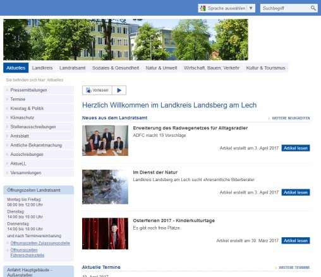Click the Im Dienst der Natur headline
The width and height of the screenshot is (321, 277).
(155, 172)
